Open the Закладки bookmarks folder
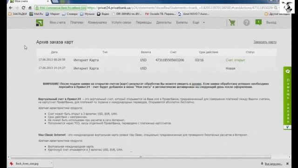The height and width of the screenshot is (168, 298). point(18,14)
